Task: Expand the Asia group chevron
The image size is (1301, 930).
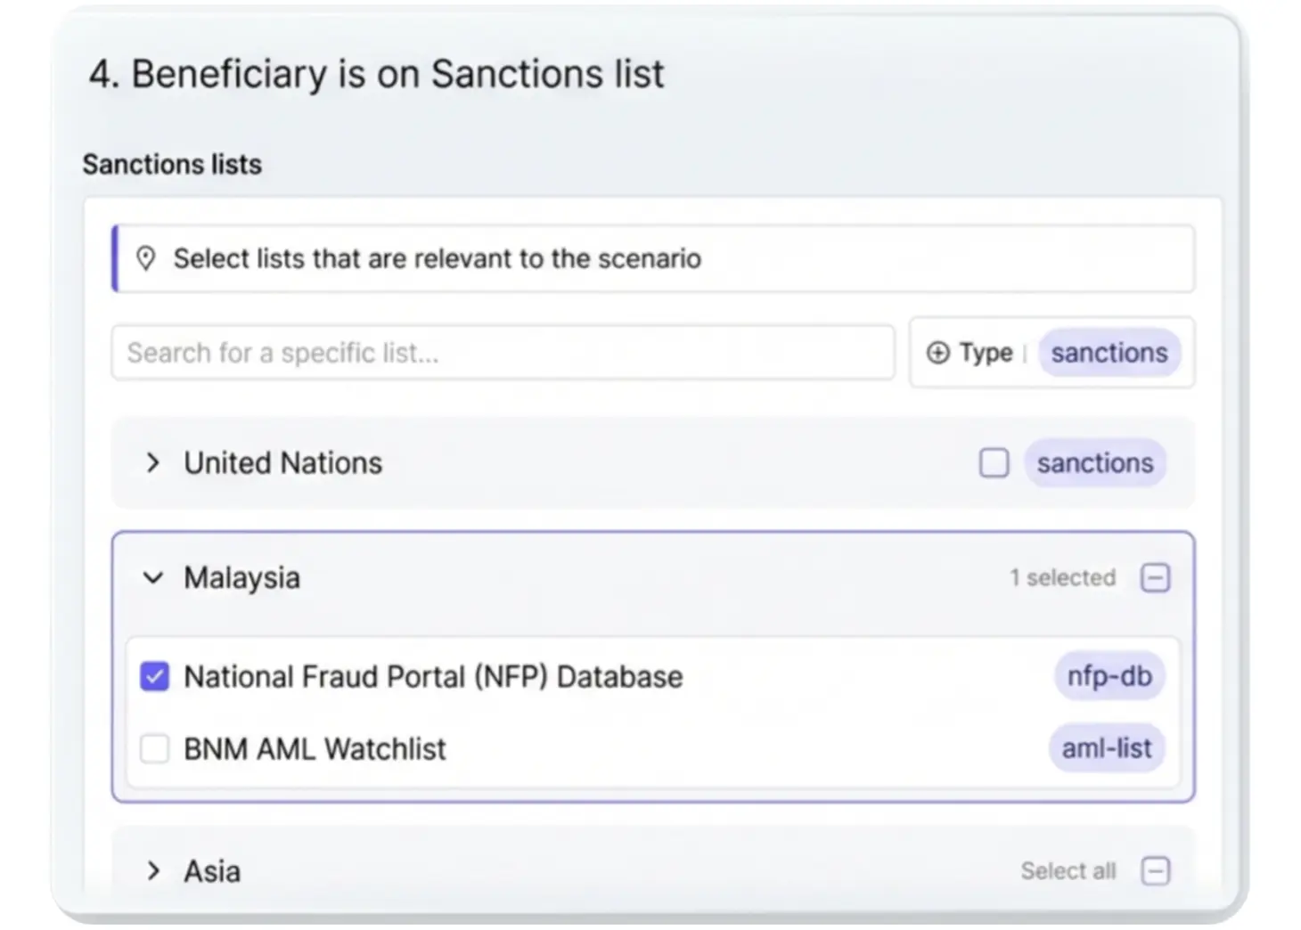Action: [153, 870]
